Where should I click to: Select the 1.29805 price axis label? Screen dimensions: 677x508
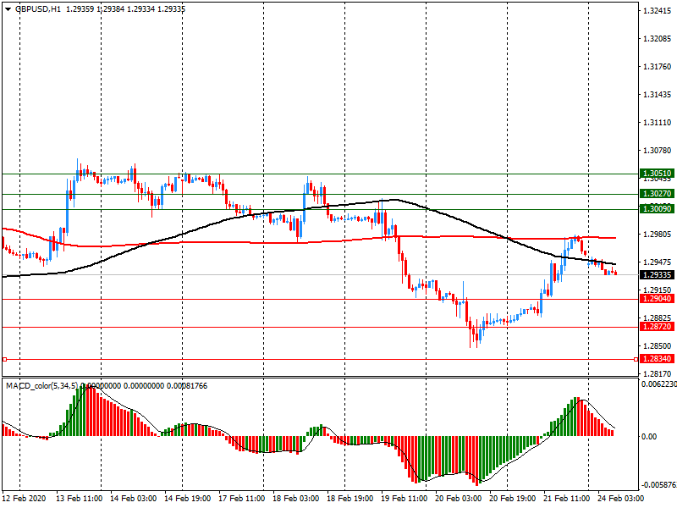pyautogui.click(x=658, y=235)
